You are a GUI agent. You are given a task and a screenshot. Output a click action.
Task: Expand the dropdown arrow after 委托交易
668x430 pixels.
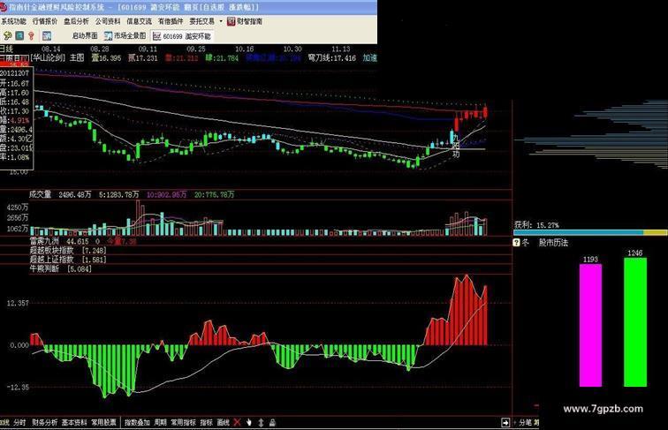pos(221,21)
